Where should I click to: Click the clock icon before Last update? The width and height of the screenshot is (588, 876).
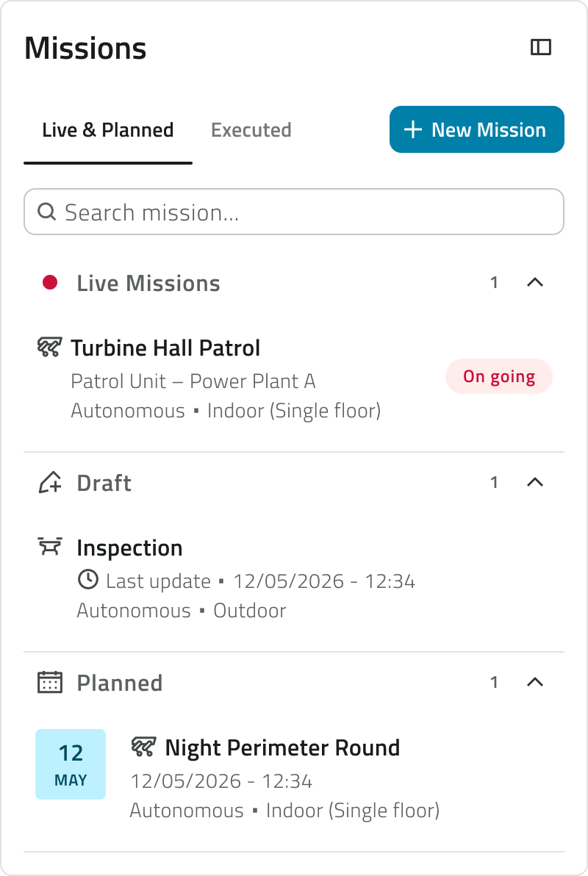point(87,580)
